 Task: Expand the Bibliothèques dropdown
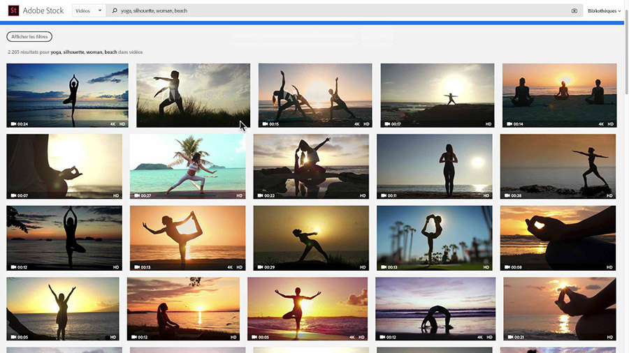(x=604, y=10)
